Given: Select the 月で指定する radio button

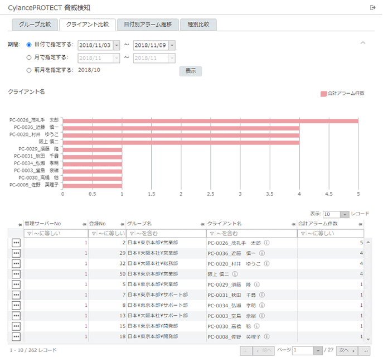Looking at the screenshot, I should [x=29, y=57].
